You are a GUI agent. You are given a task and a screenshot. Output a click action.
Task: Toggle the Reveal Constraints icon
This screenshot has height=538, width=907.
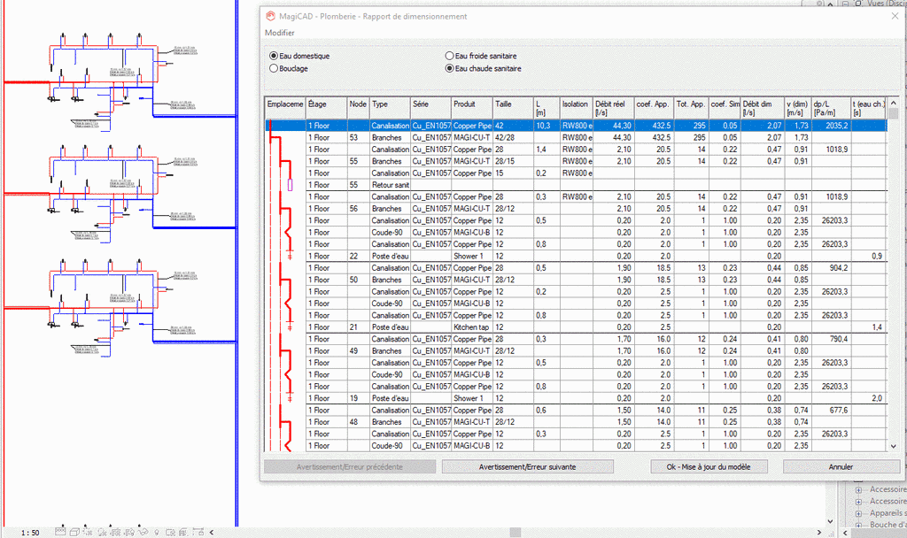(x=198, y=532)
